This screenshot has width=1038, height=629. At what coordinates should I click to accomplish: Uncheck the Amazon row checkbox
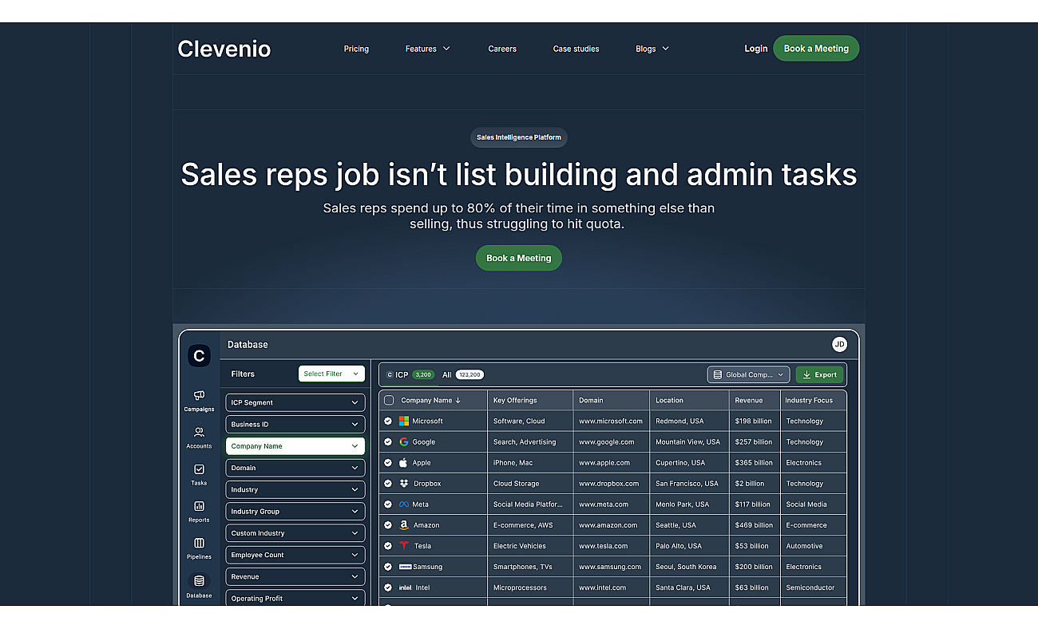[388, 525]
